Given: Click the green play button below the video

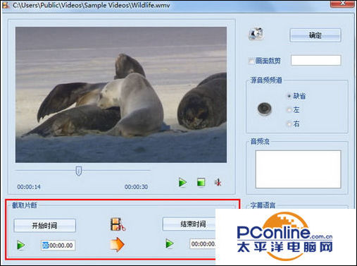Looking at the screenshot, I should (x=182, y=182).
